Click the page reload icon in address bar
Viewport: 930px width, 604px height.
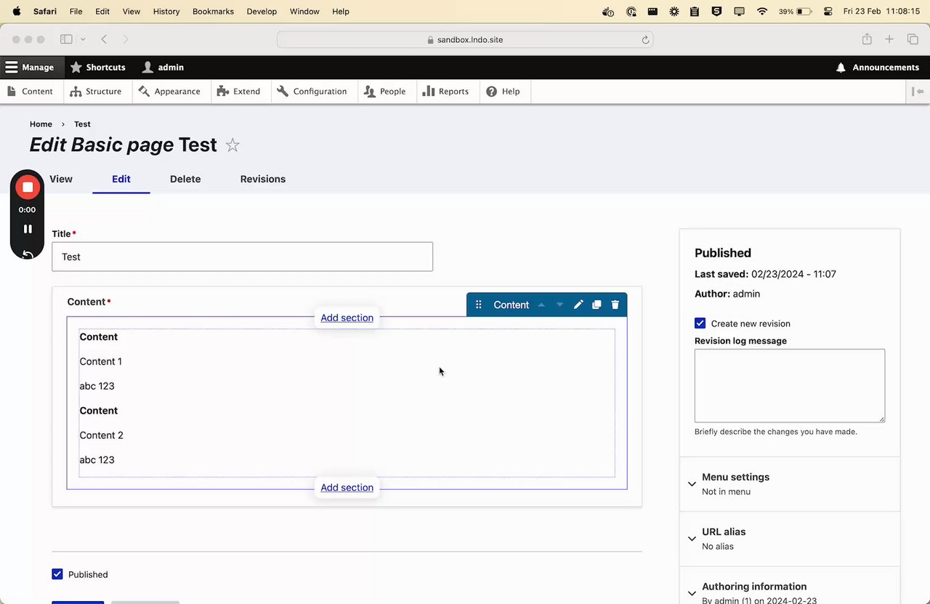point(645,40)
